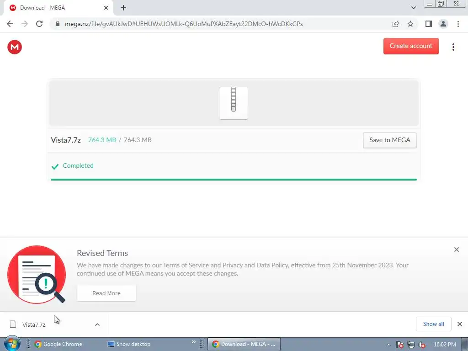Click the MEGA logo icon
This screenshot has height=351, width=468.
coord(15,47)
